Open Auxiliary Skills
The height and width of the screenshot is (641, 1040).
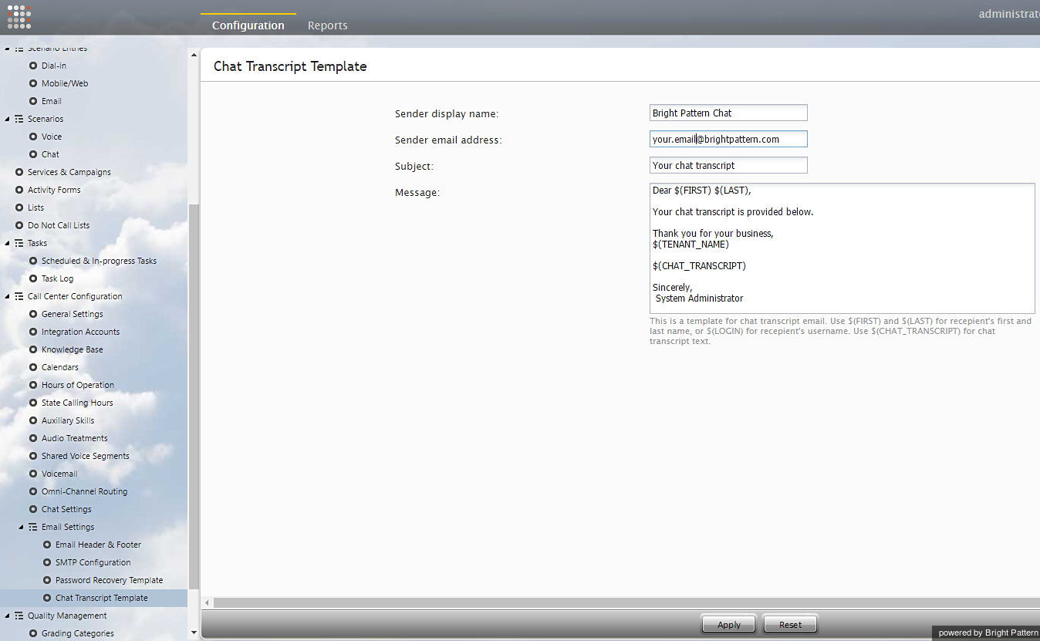coord(68,420)
